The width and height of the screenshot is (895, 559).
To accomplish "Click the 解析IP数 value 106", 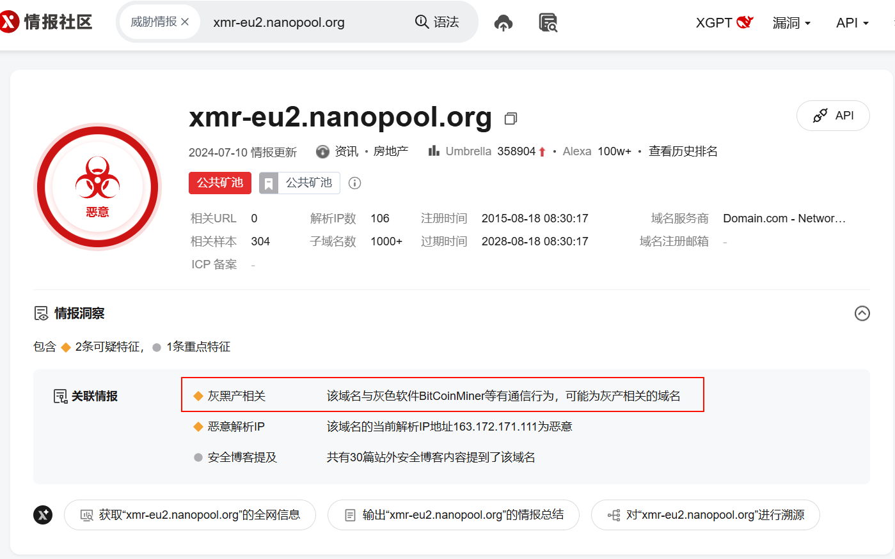I will [380, 218].
